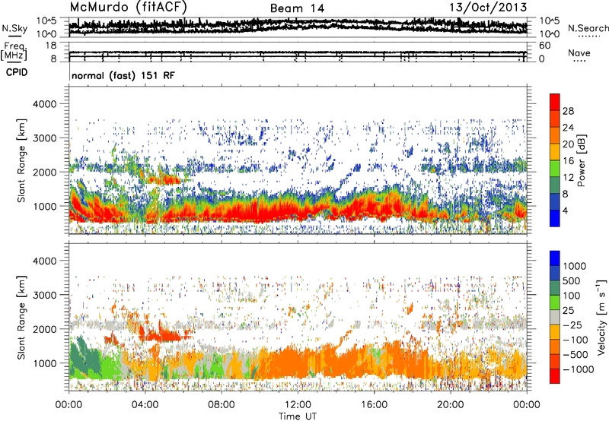Click the '16:00' time tick label
The height and width of the screenshot is (421, 609).
pyautogui.click(x=374, y=405)
